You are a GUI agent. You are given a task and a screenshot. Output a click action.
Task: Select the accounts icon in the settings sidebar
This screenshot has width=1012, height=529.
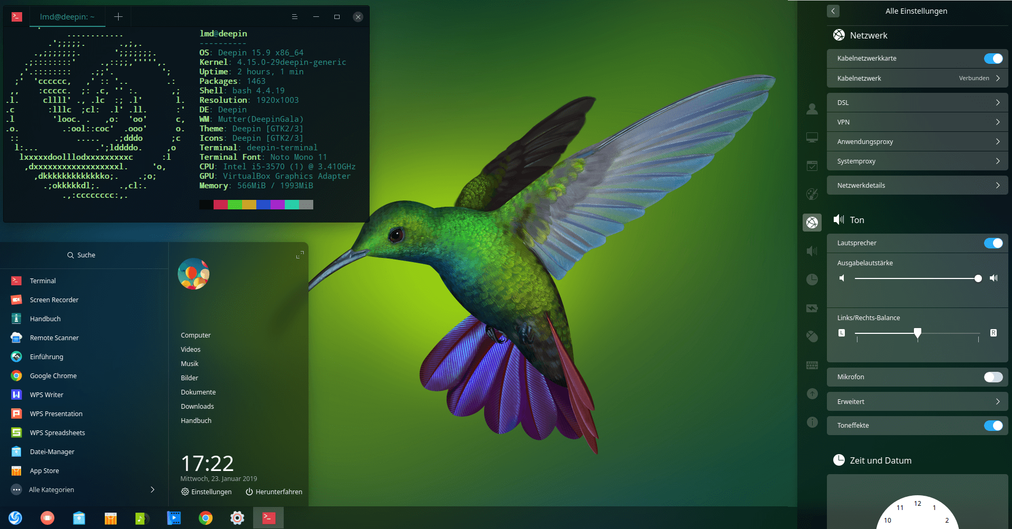coord(812,109)
